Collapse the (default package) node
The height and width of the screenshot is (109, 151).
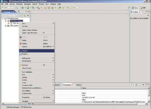[6, 21]
